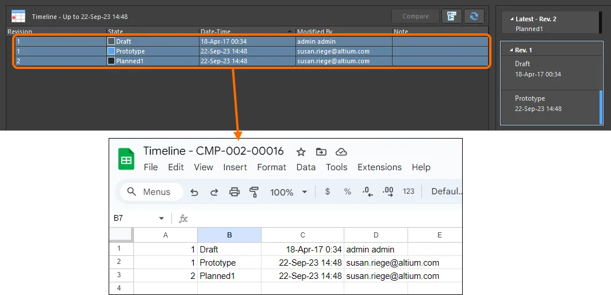The height and width of the screenshot is (295, 611).
Task: Open the Google Sheets home icon
Action: click(x=126, y=159)
